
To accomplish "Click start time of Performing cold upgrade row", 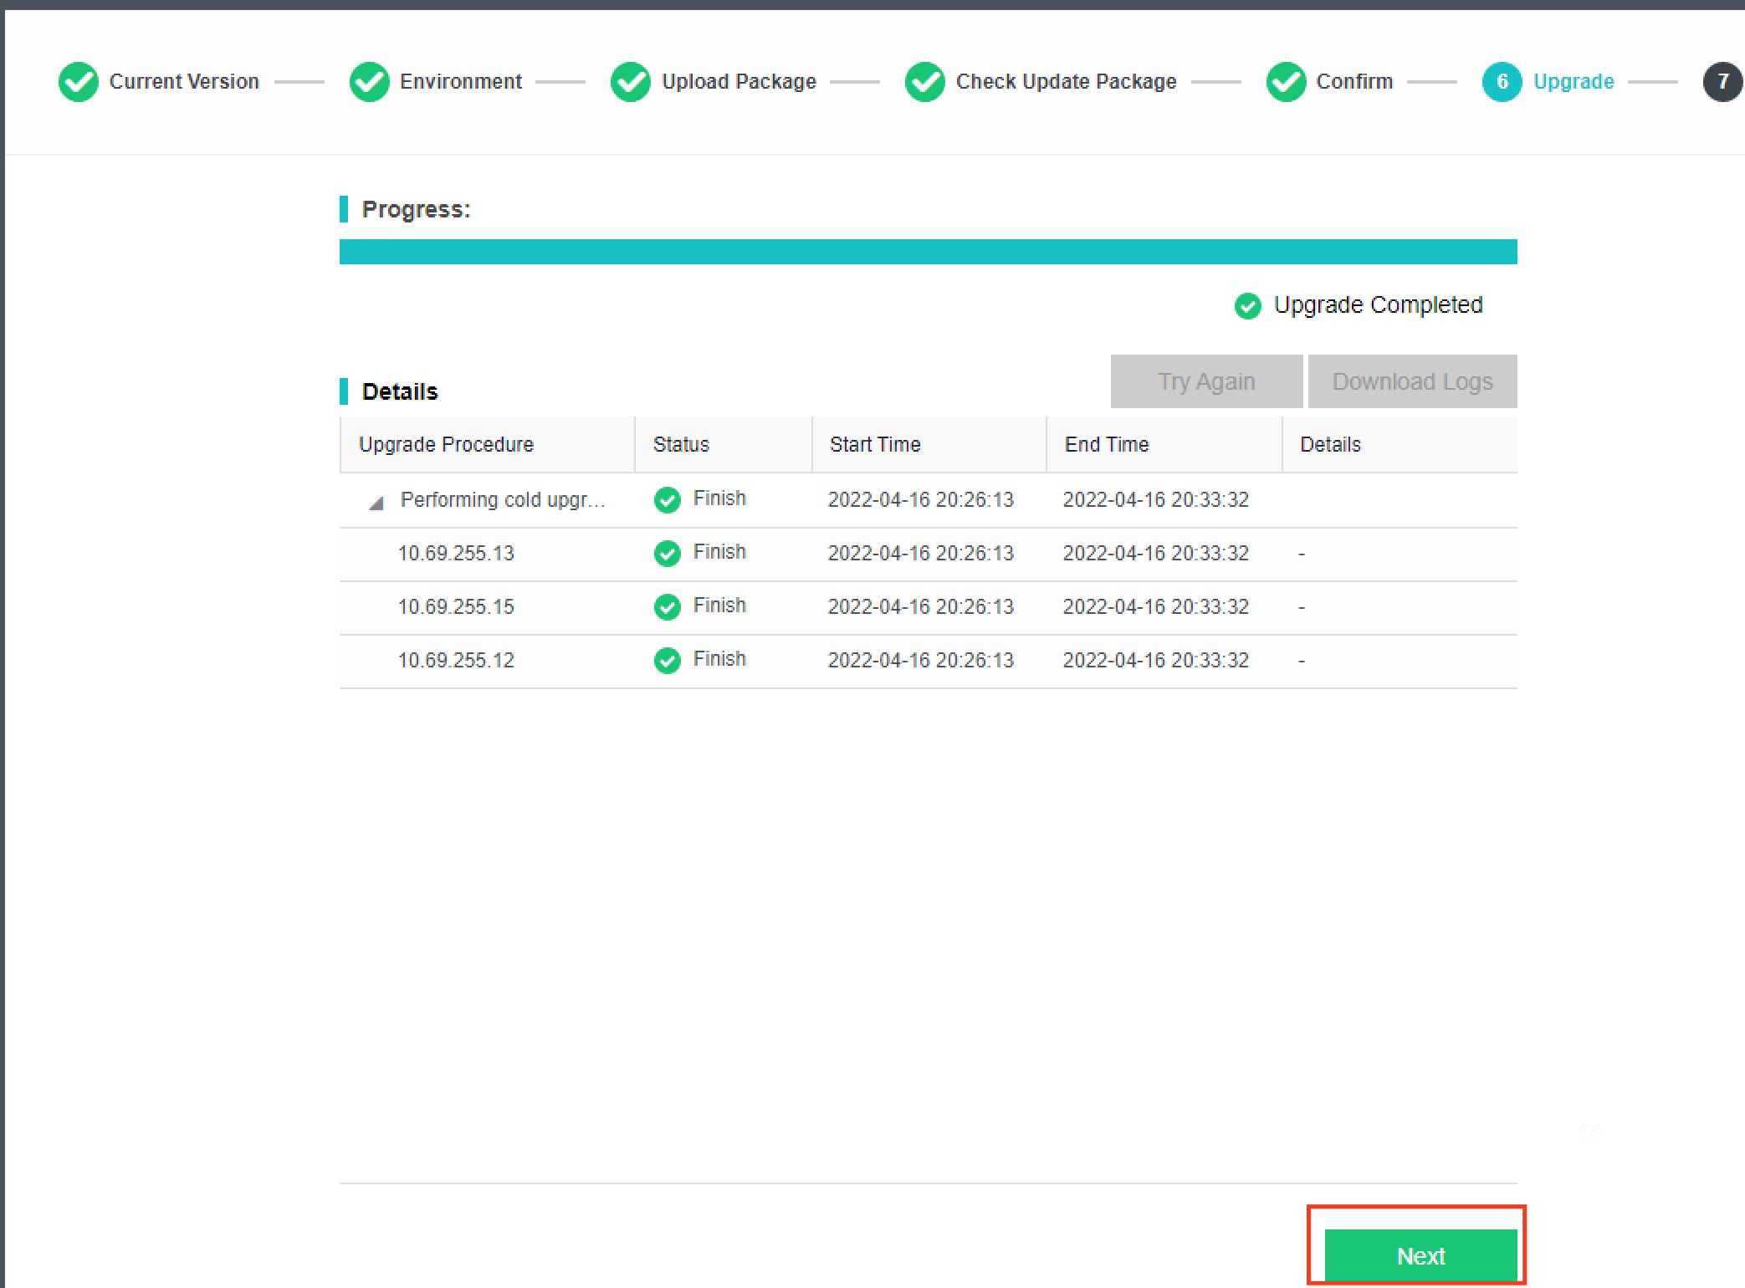I will [920, 500].
